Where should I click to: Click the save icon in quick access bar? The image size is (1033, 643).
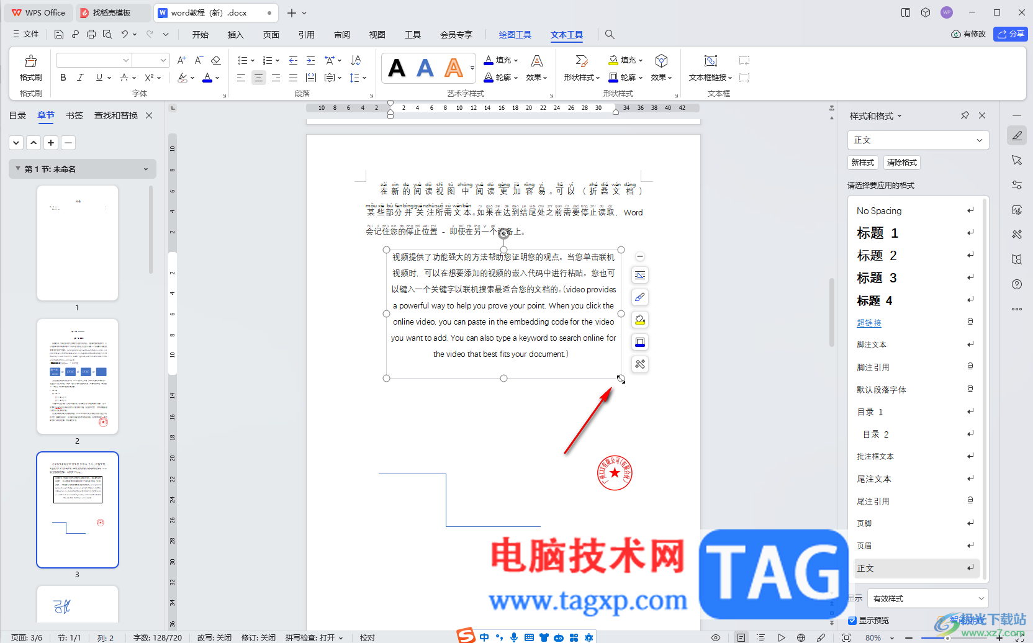coord(59,34)
